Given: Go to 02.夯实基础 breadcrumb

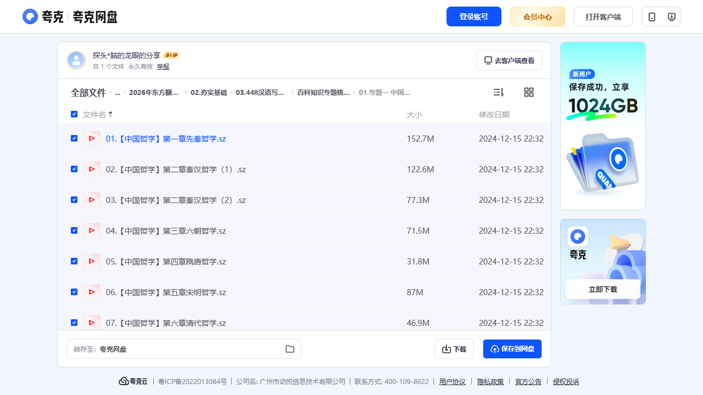Looking at the screenshot, I should (209, 93).
